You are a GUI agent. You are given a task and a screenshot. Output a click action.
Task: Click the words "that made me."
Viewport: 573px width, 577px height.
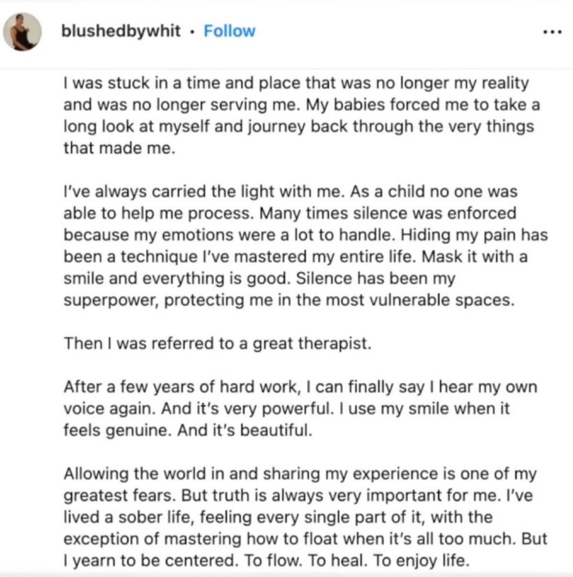click(x=119, y=148)
